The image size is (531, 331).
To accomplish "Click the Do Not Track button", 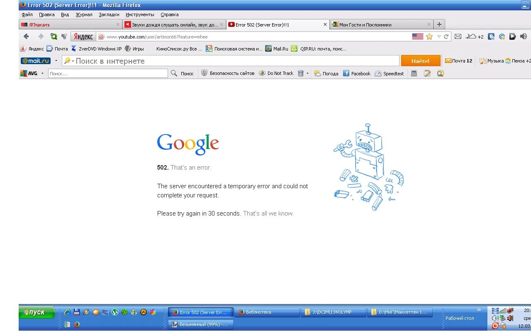I will coord(276,73).
